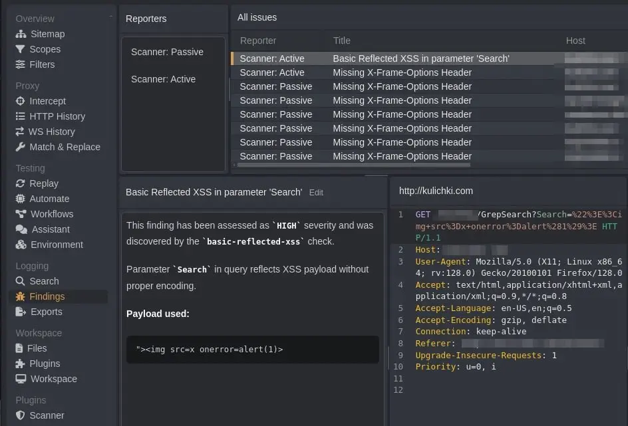This screenshot has width=628, height=426.
Task: Open the Sitemap icon in sidebar
Action: (21, 34)
